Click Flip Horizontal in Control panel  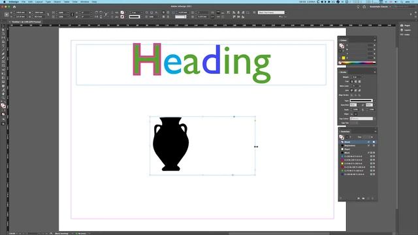[96, 17]
